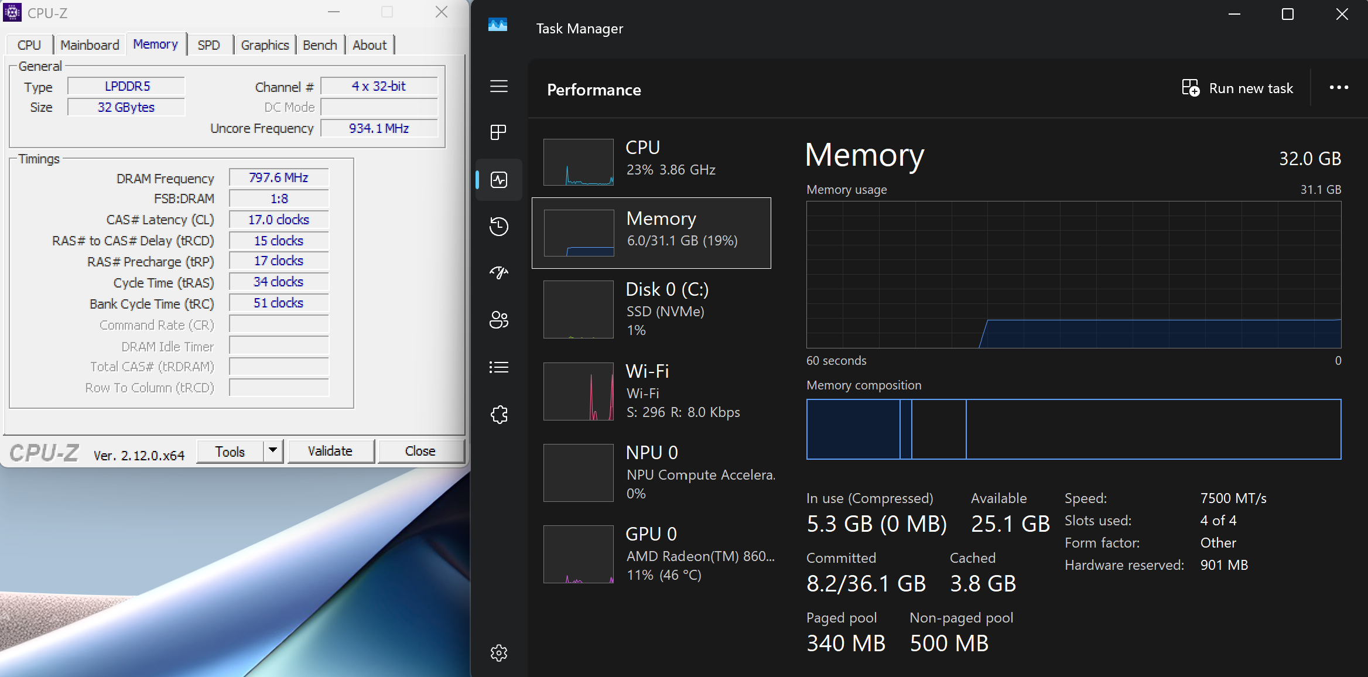Switch to the Memory tab in CPU-Z
The width and height of the screenshot is (1368, 677).
point(156,44)
